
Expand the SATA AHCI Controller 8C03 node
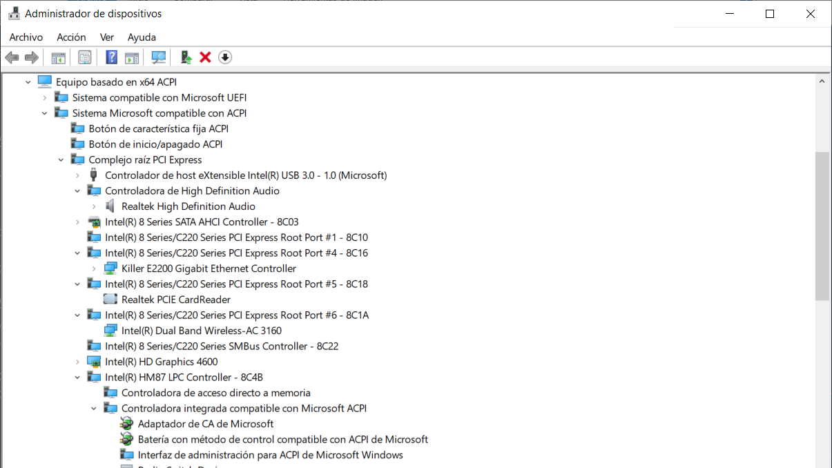click(x=78, y=222)
